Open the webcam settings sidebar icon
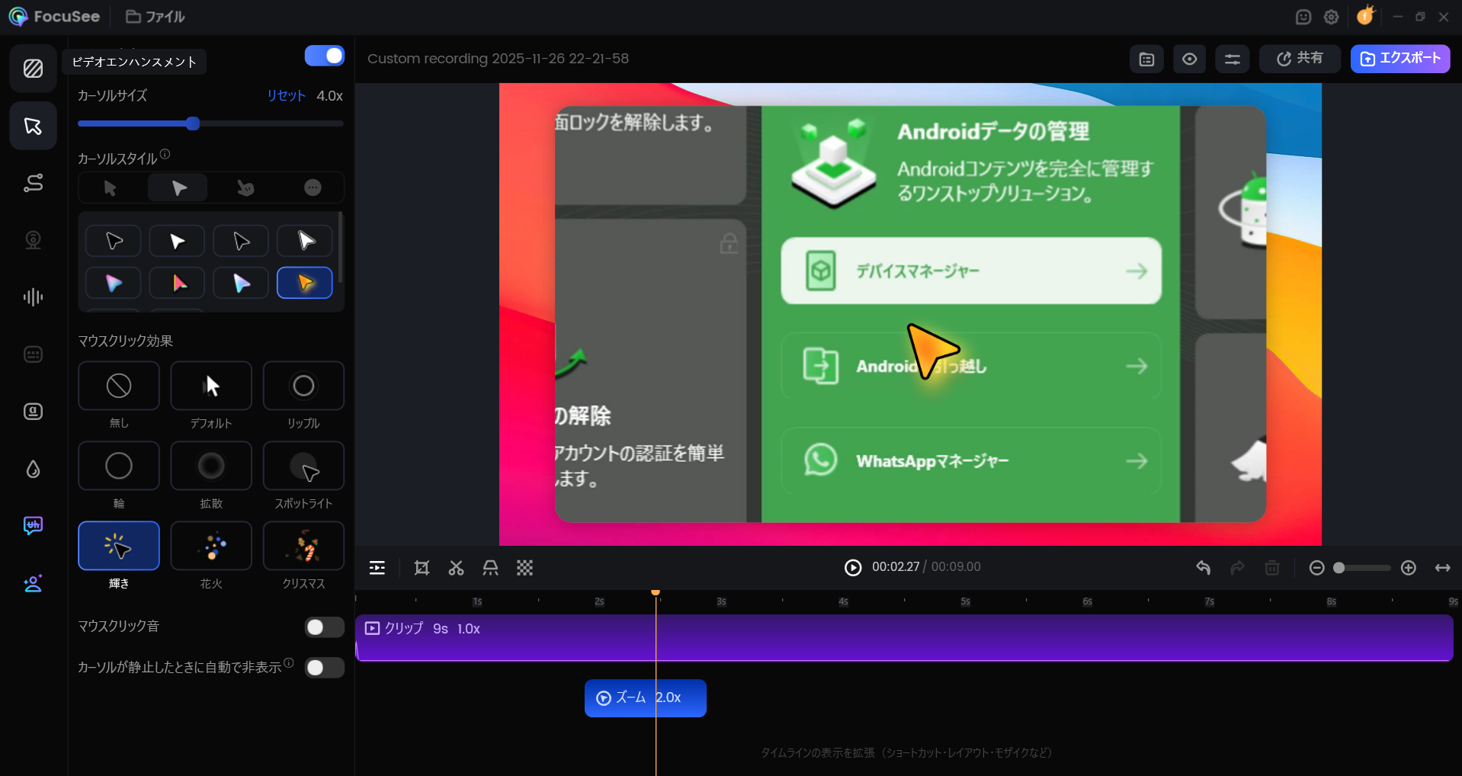Image resolution: width=1462 pixels, height=776 pixels. (33, 240)
